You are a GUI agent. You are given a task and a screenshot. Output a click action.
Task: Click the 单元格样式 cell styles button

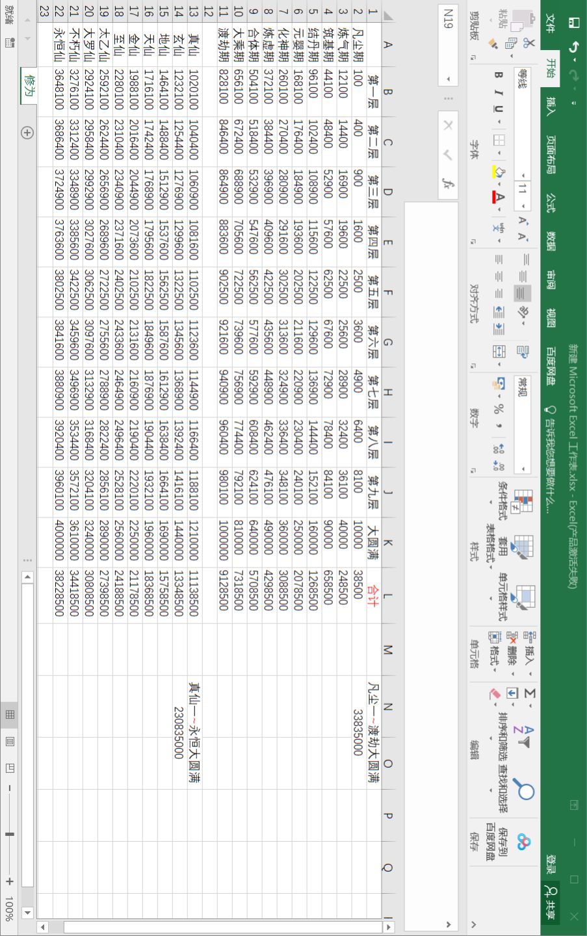[512, 597]
